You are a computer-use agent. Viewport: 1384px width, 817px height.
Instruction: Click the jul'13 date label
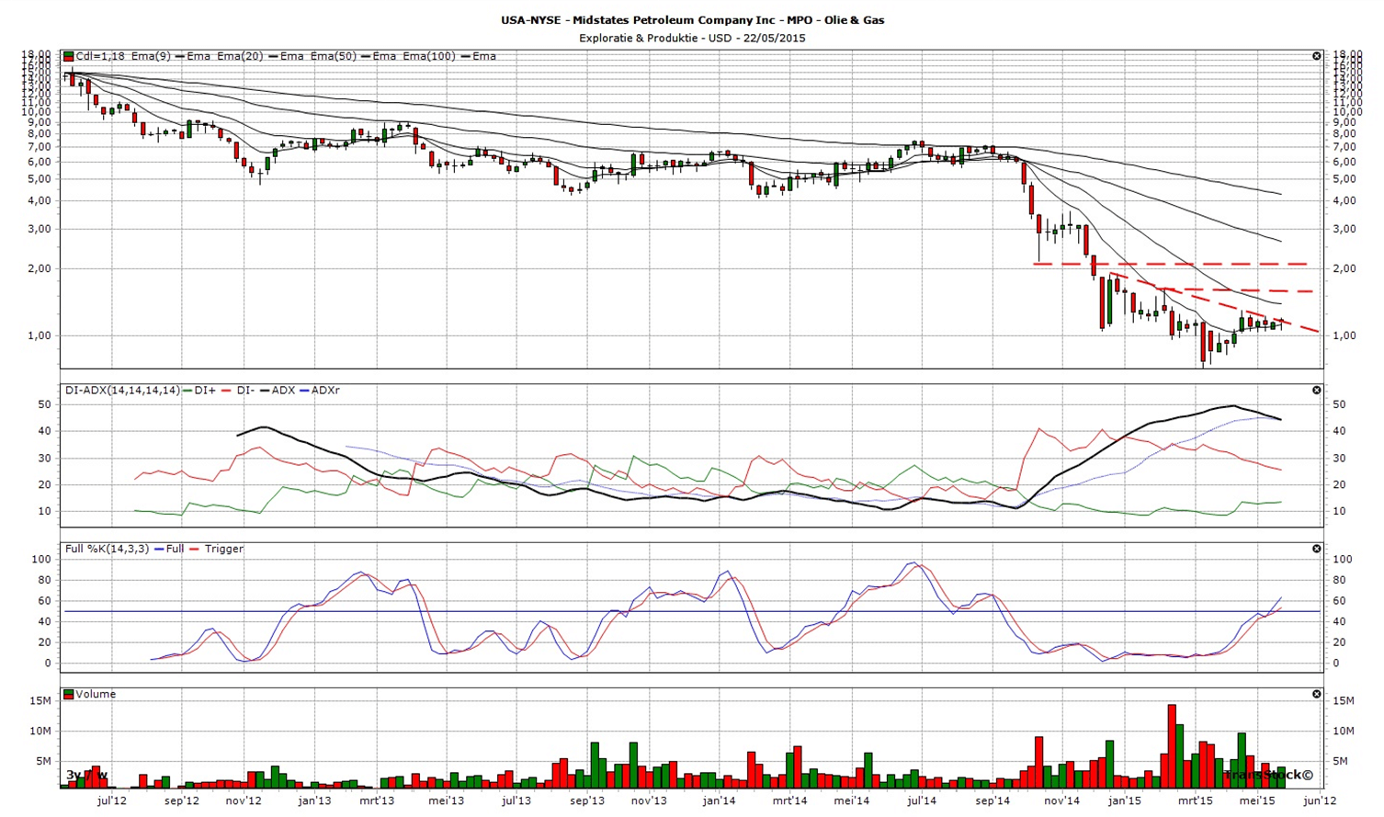coord(516,800)
